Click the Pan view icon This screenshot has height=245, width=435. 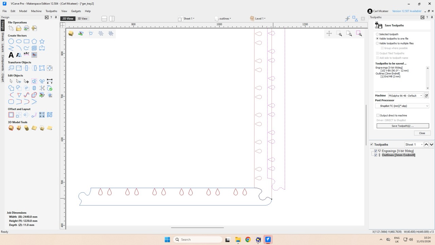[329, 33]
